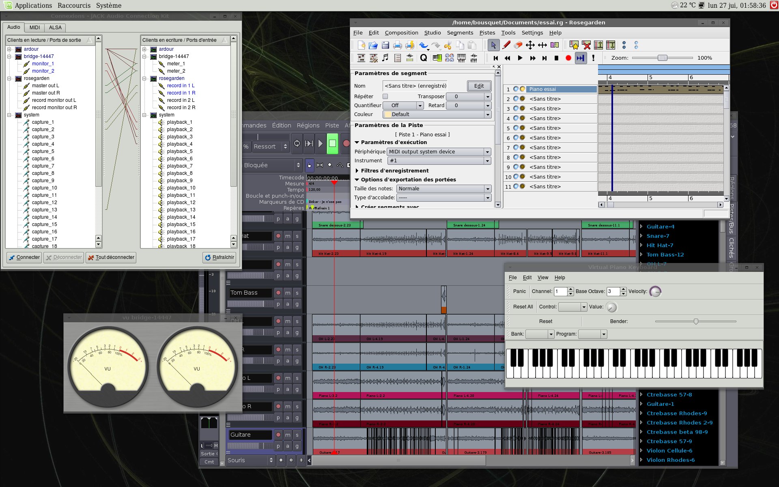Open the Segments menu in Rosegarden

[460, 32]
